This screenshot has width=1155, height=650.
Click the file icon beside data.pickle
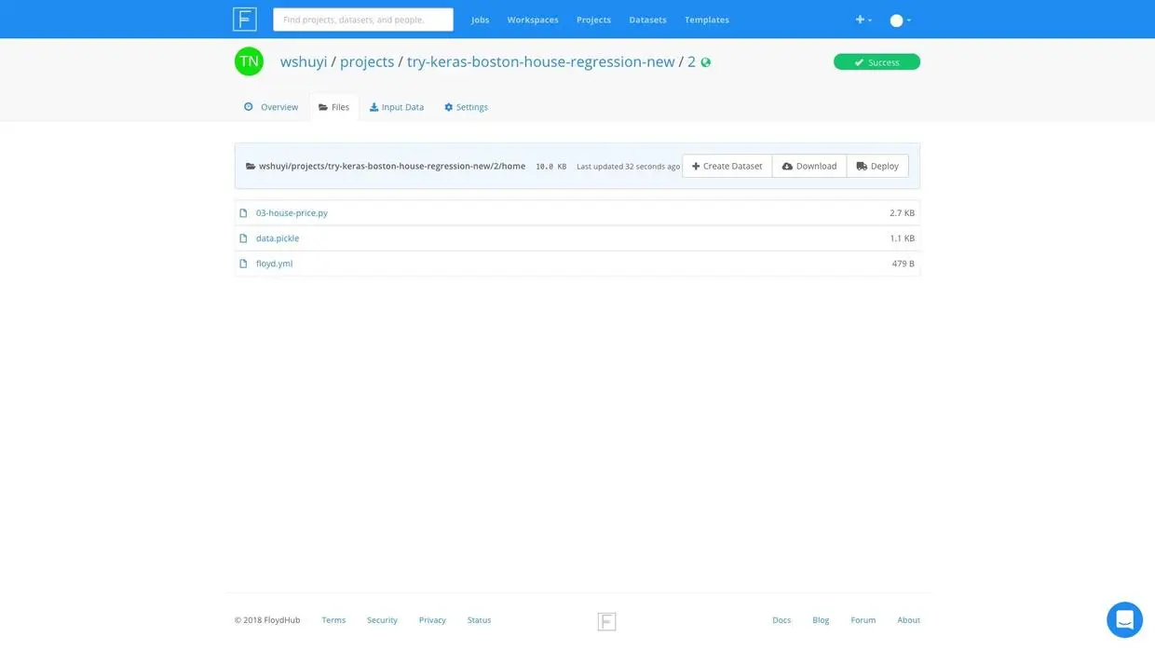pos(243,238)
